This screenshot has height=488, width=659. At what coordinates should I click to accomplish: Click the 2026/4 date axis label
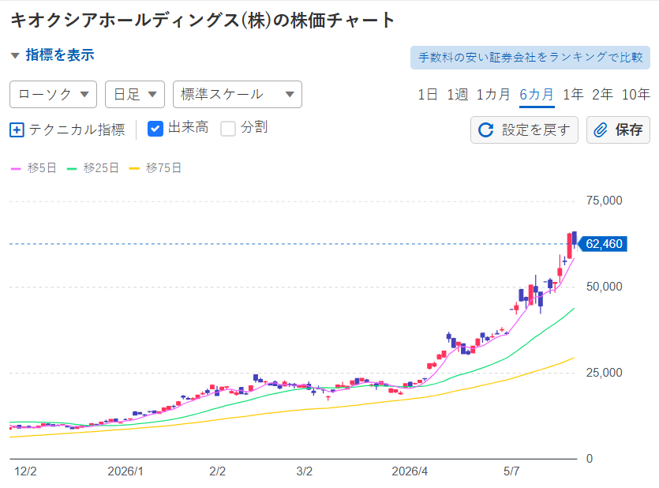click(410, 471)
